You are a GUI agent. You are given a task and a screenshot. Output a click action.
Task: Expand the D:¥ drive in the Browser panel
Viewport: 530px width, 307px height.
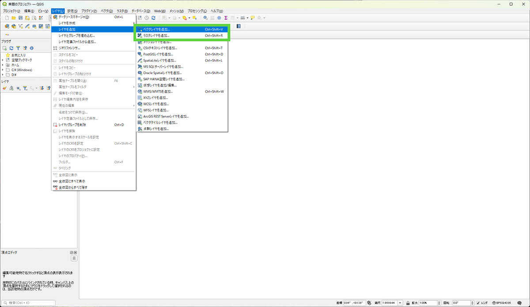click(x=3, y=75)
